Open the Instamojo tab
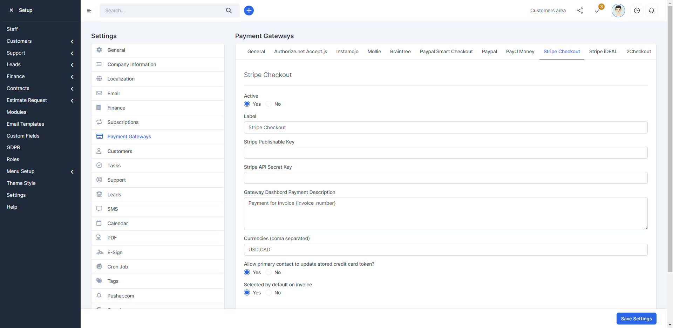Image resolution: width=673 pixels, height=328 pixels. point(347,51)
